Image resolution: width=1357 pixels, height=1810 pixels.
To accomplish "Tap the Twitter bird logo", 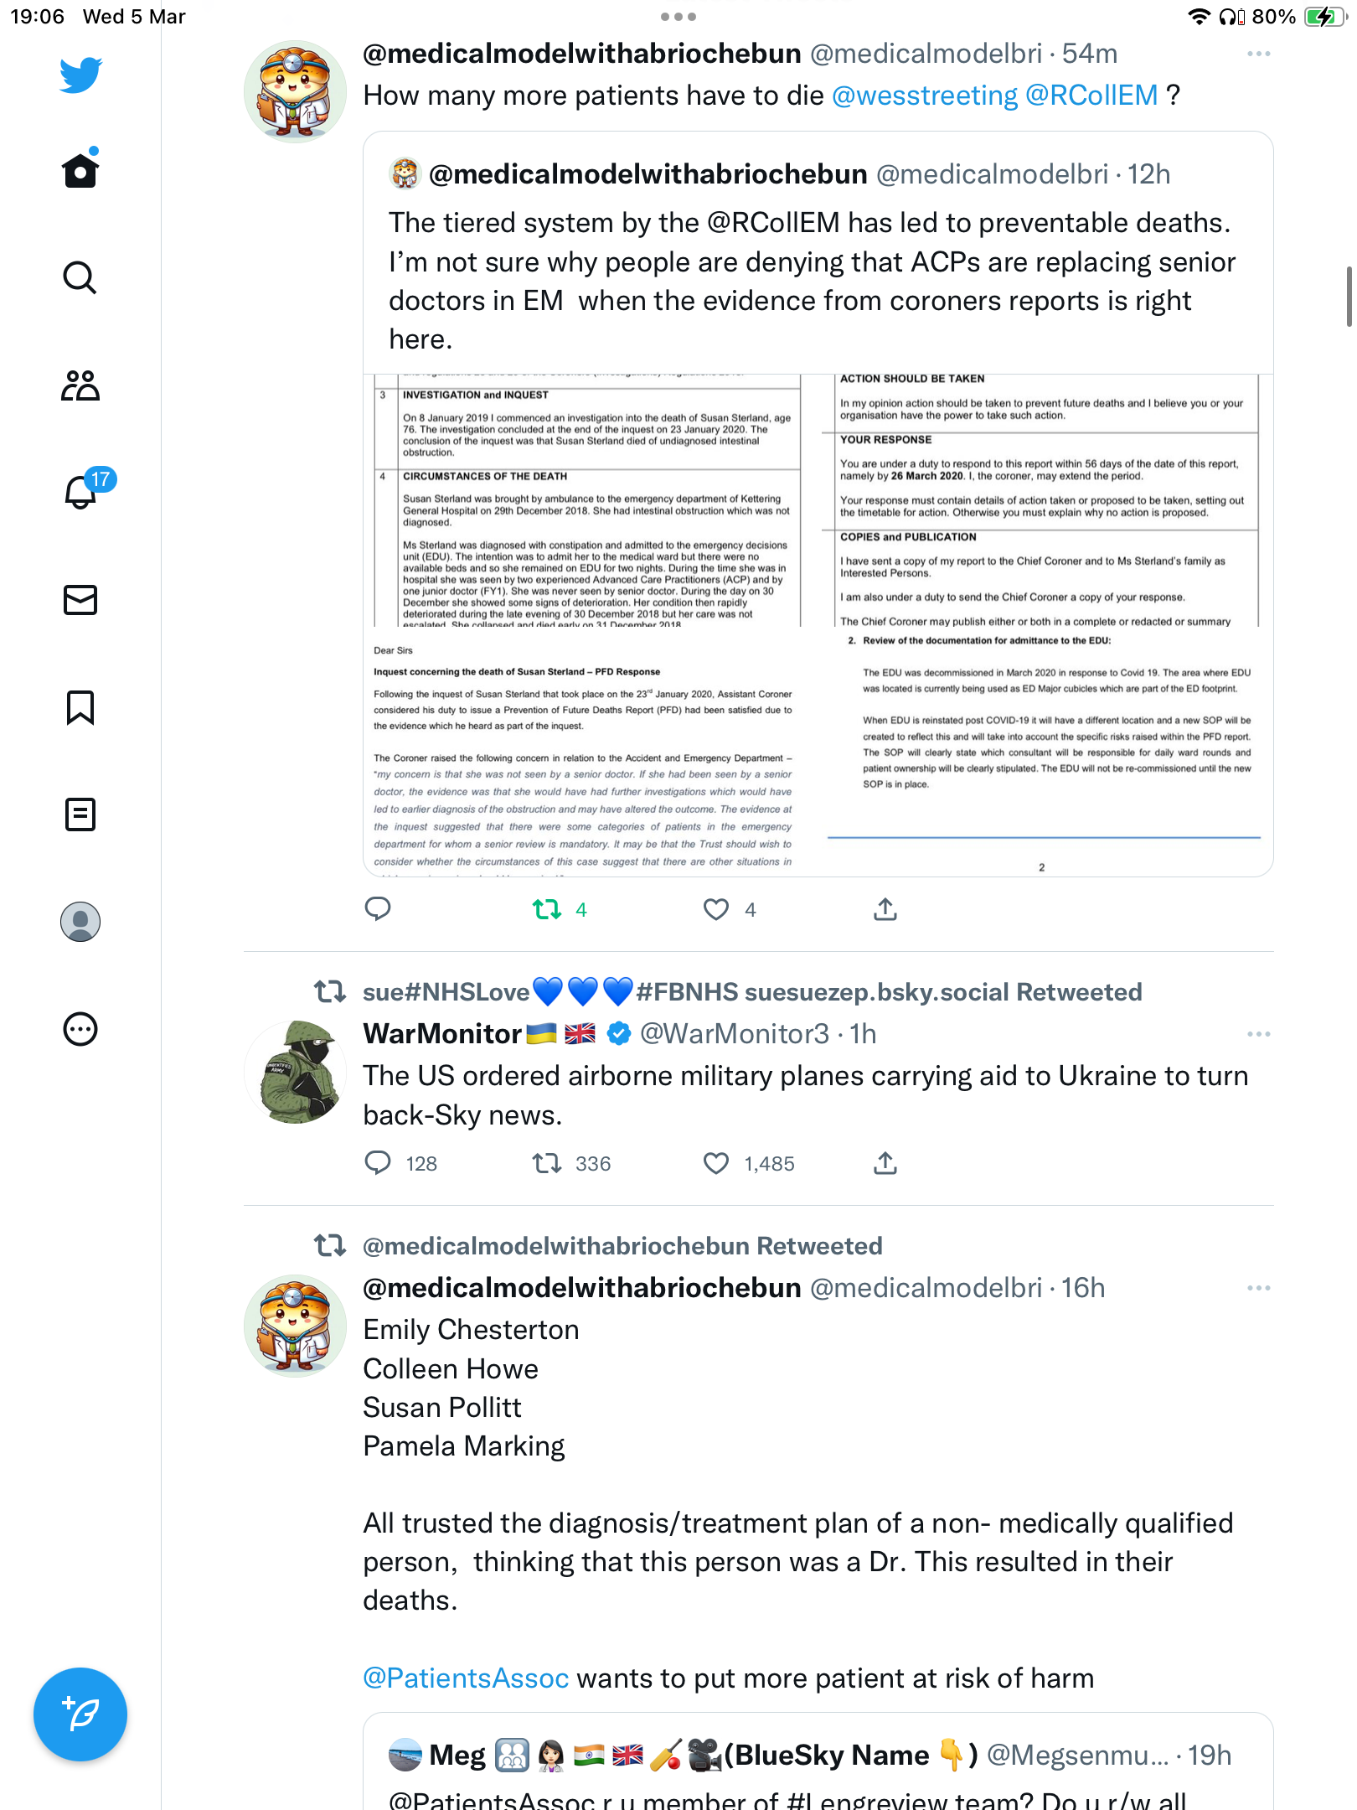I will pos(80,75).
